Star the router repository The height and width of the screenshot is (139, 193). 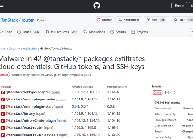pyautogui.click(x=182, y=20)
